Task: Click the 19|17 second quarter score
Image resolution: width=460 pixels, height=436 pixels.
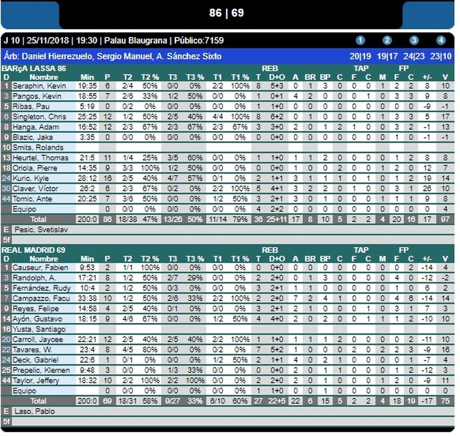Action: click(x=387, y=57)
